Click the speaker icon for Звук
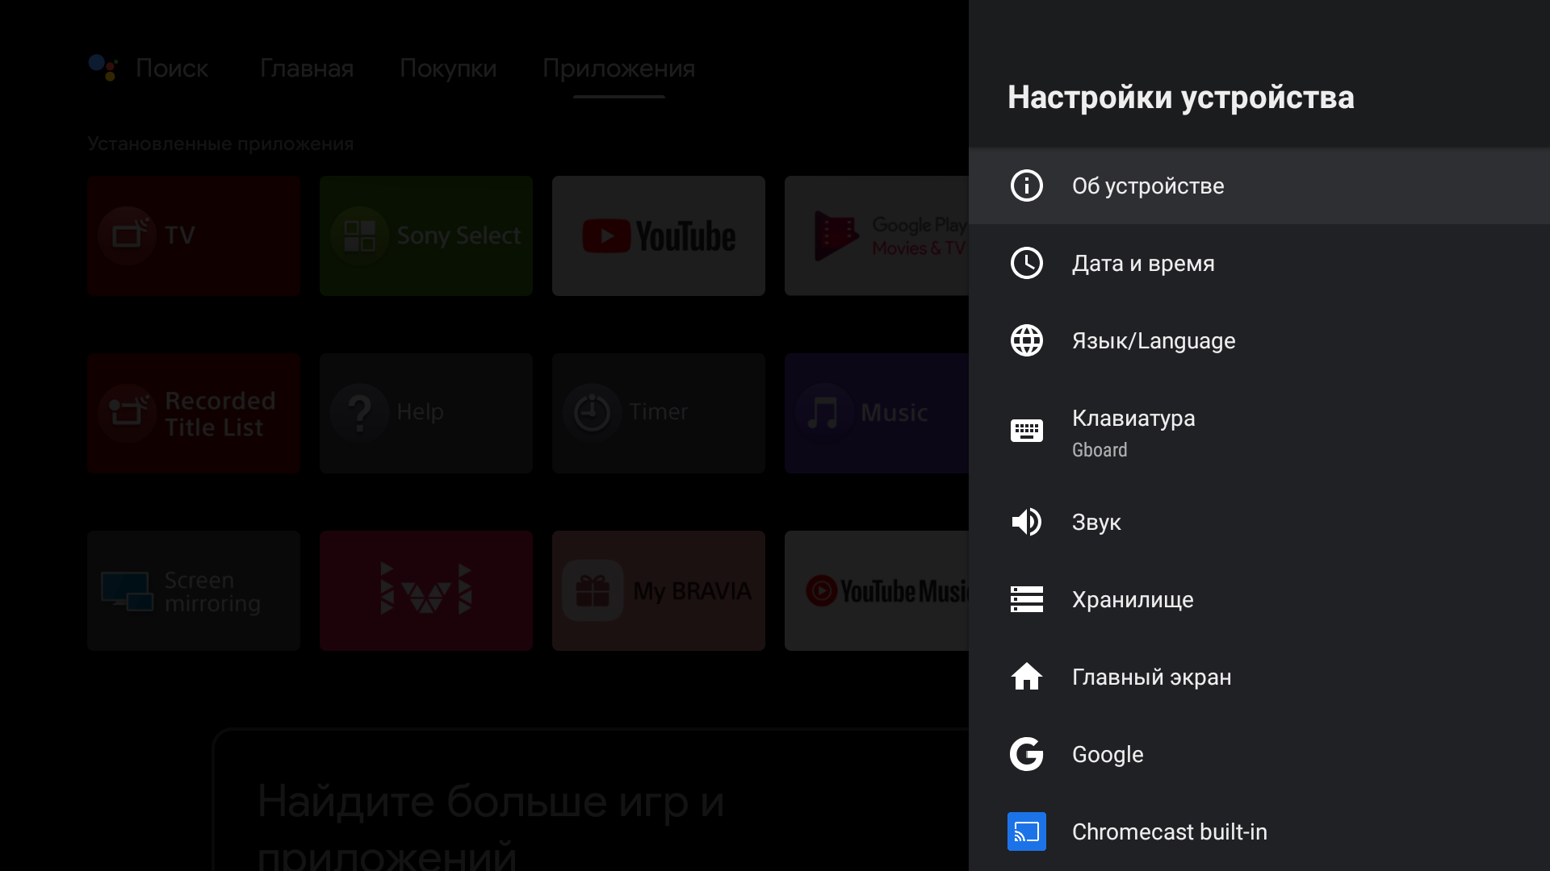This screenshot has height=871, width=1550. [x=1026, y=522]
